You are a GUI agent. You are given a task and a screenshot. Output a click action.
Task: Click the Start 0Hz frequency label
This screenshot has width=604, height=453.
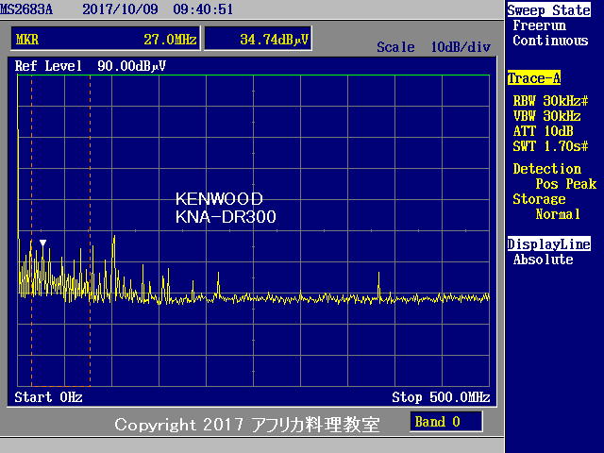(x=48, y=397)
